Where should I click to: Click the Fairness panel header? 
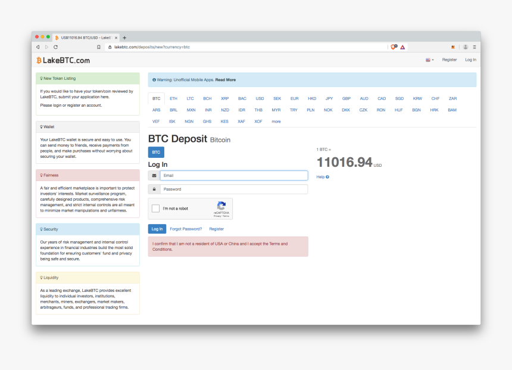tap(88, 175)
